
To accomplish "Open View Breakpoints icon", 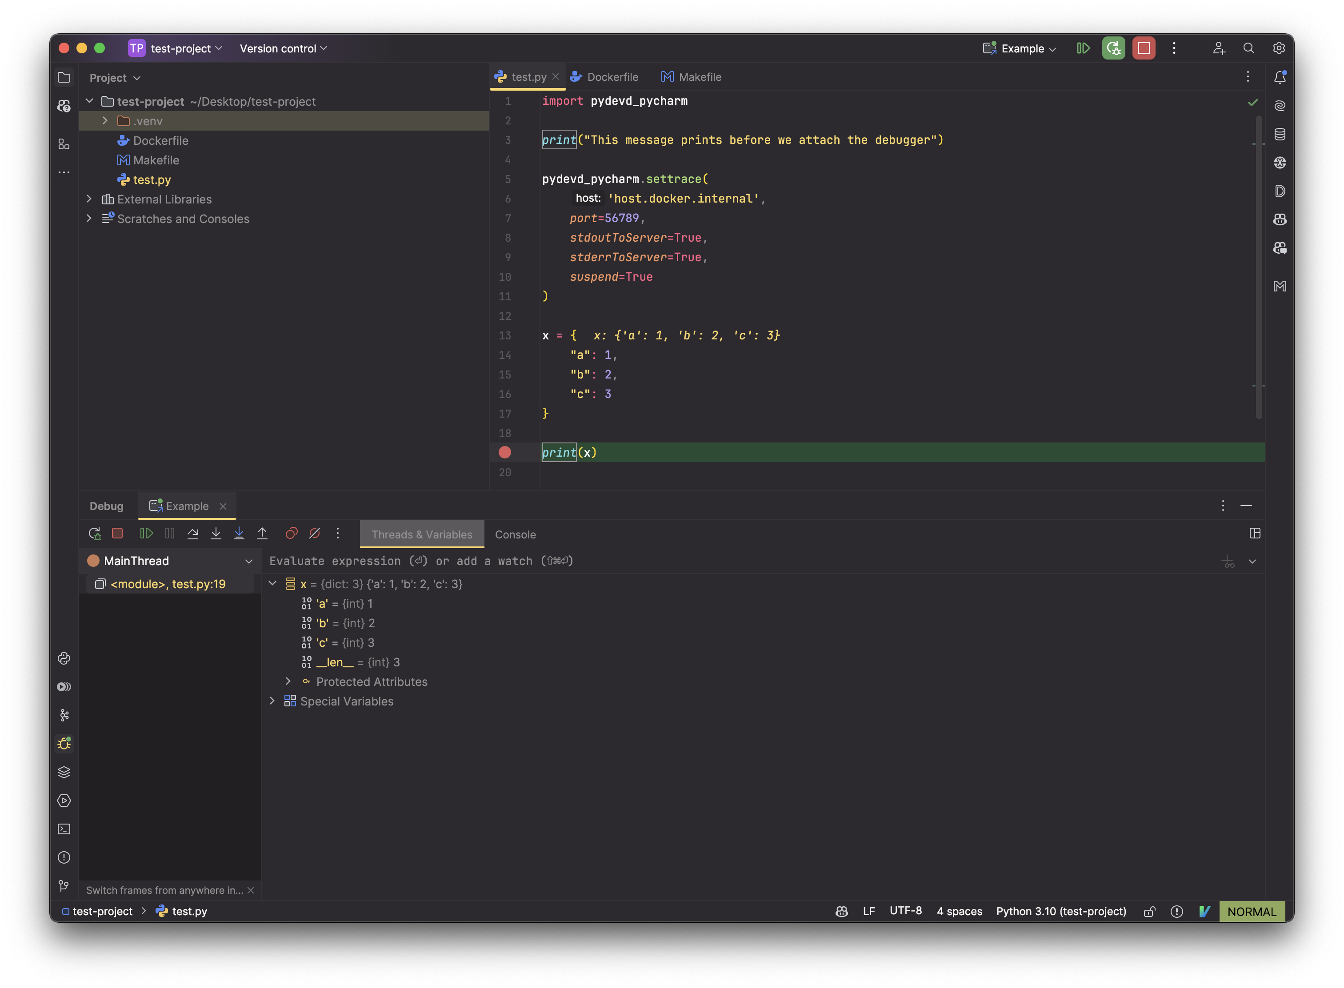I will pyautogui.click(x=292, y=534).
